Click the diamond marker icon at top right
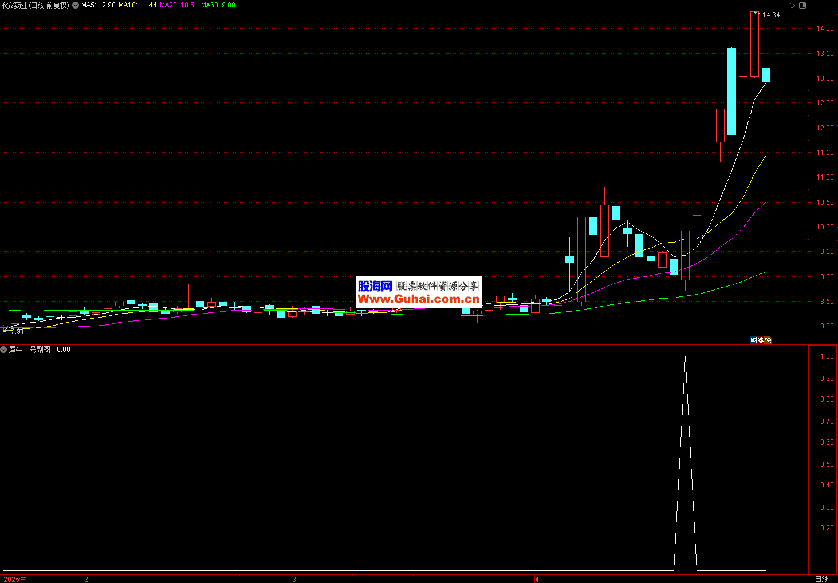838x583 pixels. point(792,5)
